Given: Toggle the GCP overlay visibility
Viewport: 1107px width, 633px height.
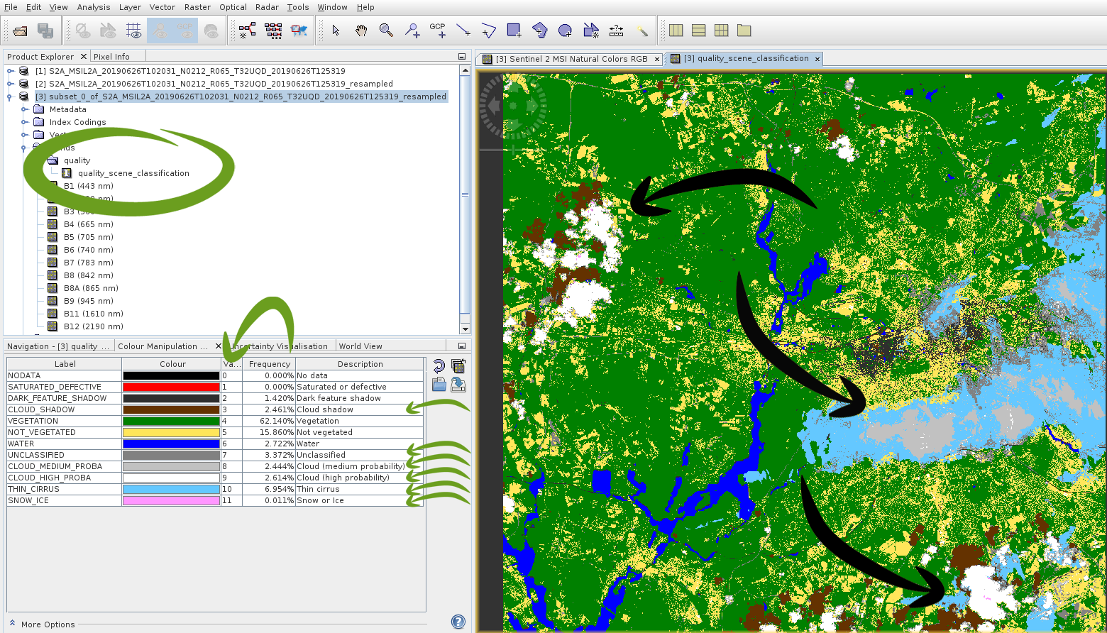Looking at the screenshot, I should point(185,31).
